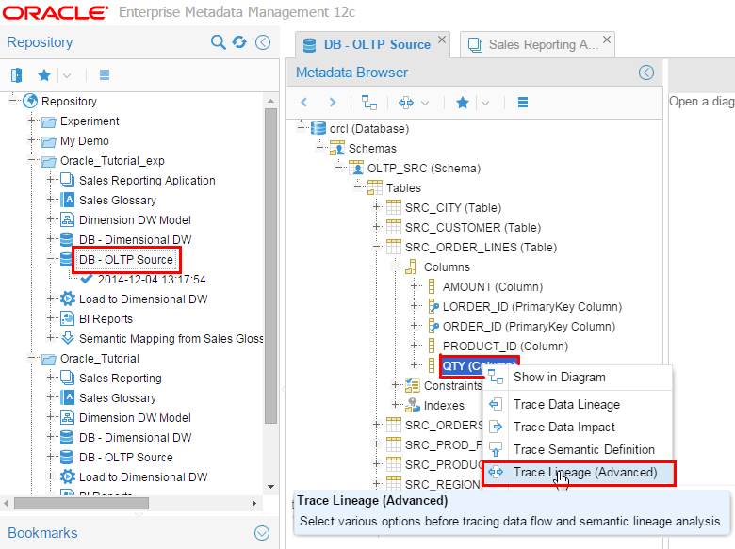Screen dimensions: 735x549
Task: Click Repository tree scroll-up arrow
Action: tap(271, 101)
